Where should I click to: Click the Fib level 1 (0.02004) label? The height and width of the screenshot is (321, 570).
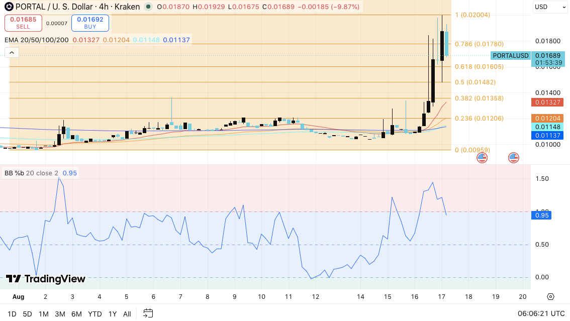(472, 15)
